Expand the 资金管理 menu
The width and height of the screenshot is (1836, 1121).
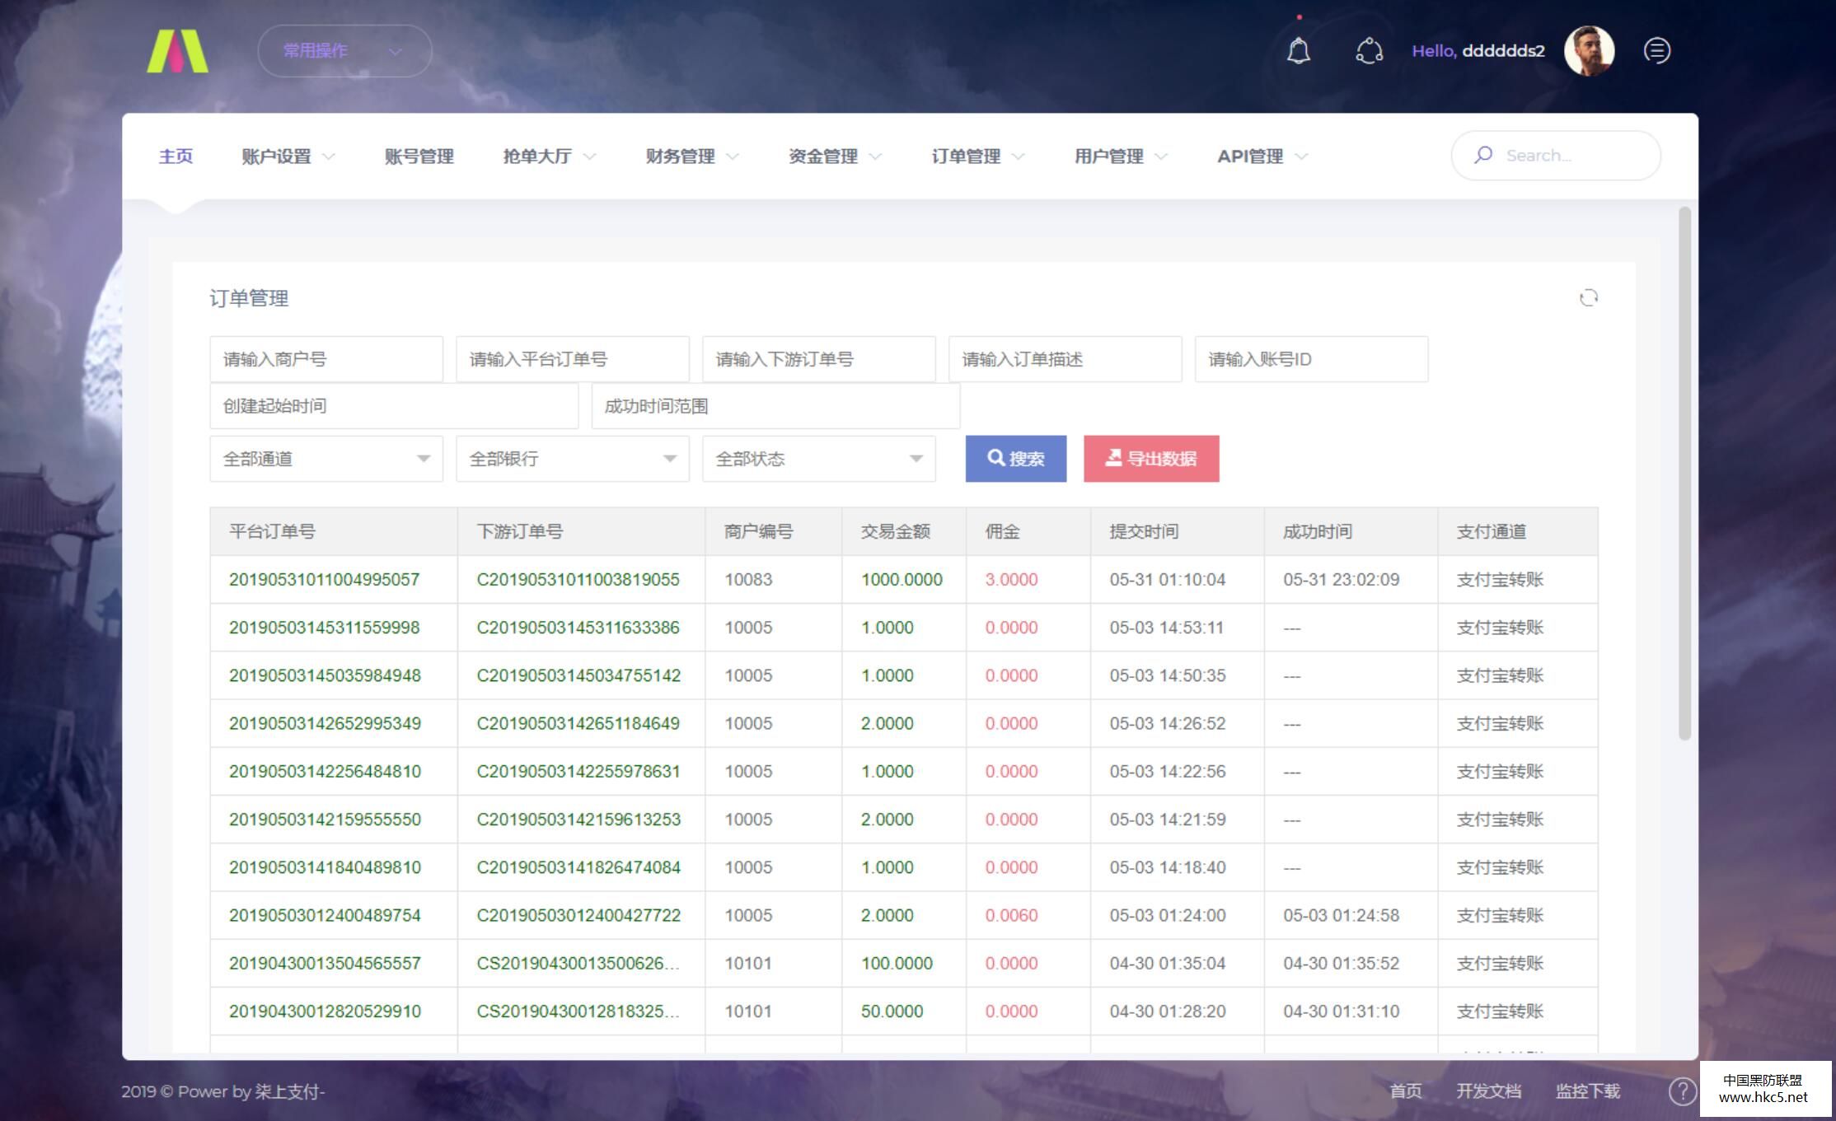pyautogui.click(x=835, y=156)
